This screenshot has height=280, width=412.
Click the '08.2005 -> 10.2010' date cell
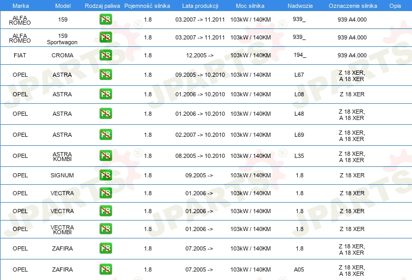pos(200,156)
